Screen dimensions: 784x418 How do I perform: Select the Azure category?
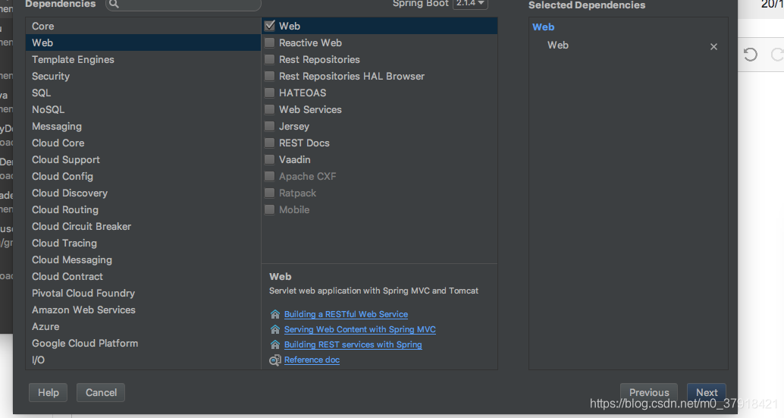point(143,326)
